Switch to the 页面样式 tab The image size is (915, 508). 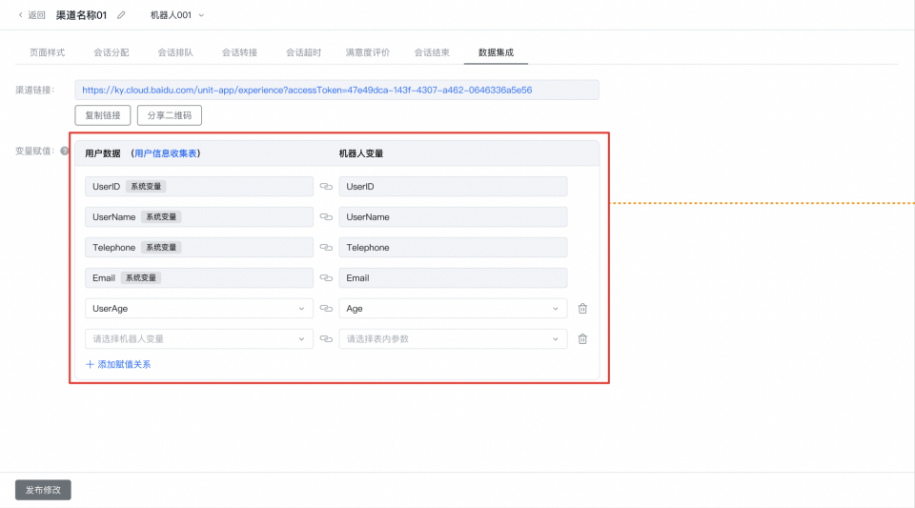click(47, 52)
